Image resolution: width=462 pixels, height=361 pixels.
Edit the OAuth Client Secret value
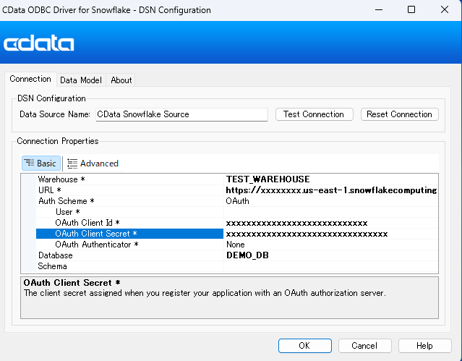coord(330,234)
